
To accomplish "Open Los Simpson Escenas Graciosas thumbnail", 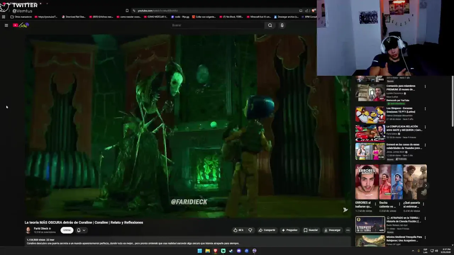I will 370,115.
